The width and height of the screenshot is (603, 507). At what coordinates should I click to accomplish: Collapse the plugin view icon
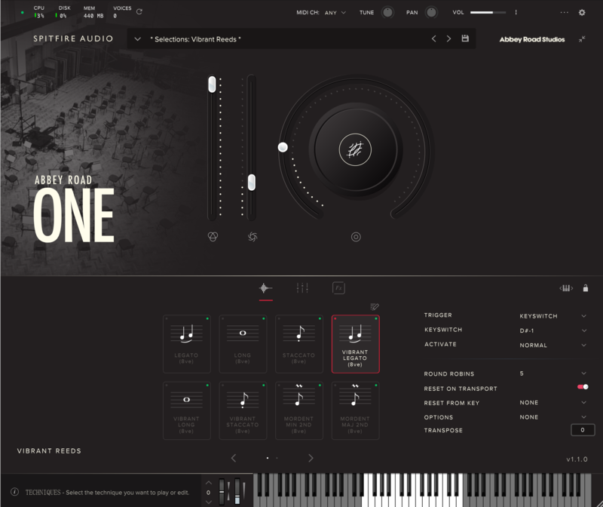[582, 39]
